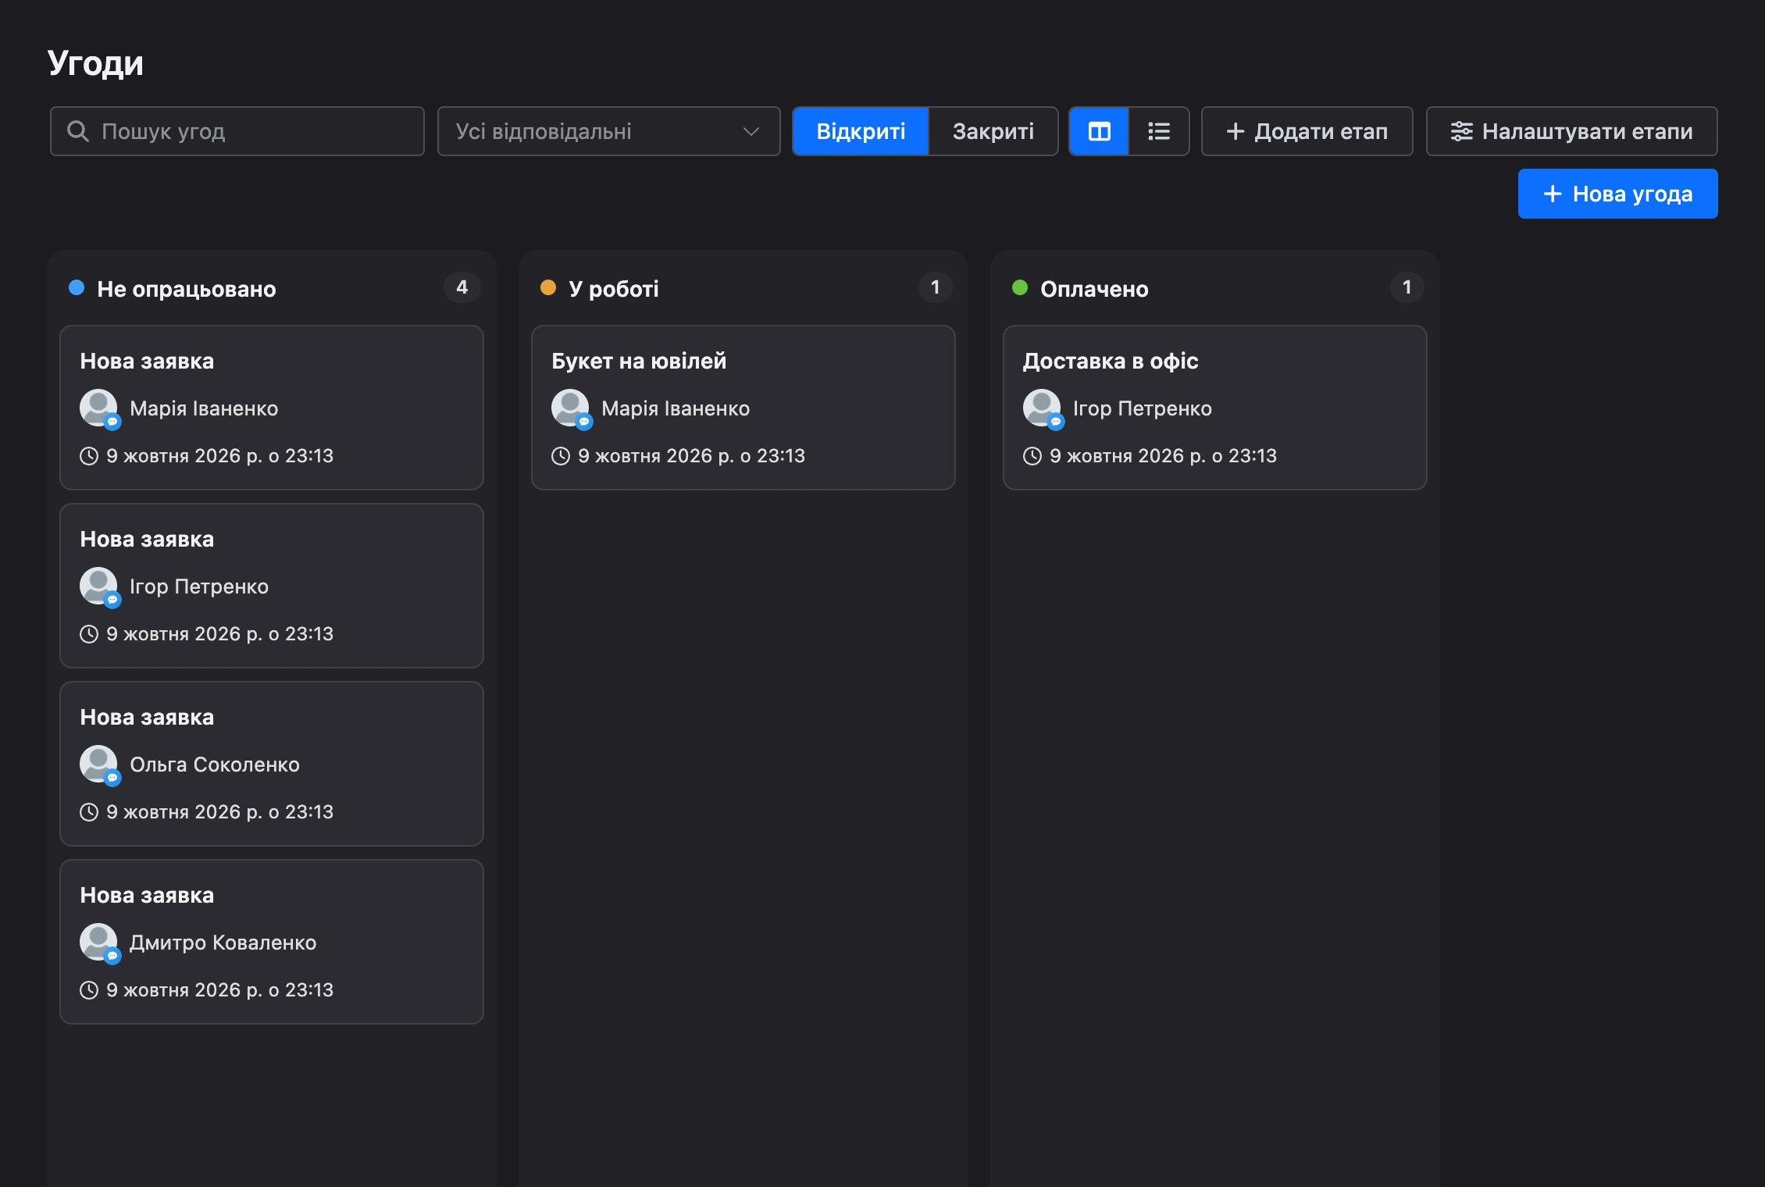This screenshot has width=1765, height=1187.
Task: Click the Не опрацьовано count badge
Action: 462,287
